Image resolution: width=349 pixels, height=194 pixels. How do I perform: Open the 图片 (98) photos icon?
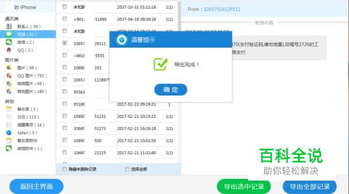9,68
